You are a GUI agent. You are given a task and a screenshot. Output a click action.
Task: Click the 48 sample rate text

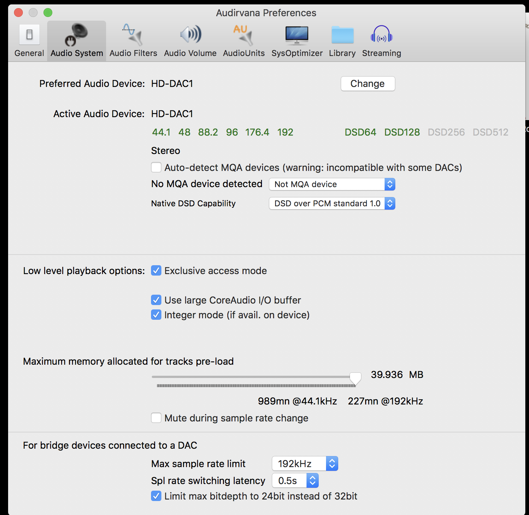click(x=184, y=132)
